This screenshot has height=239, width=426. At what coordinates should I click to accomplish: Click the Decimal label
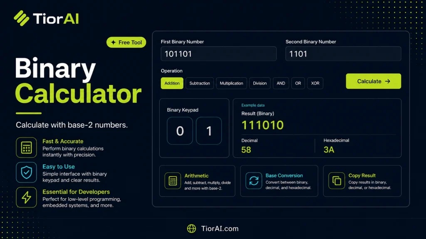(x=250, y=140)
